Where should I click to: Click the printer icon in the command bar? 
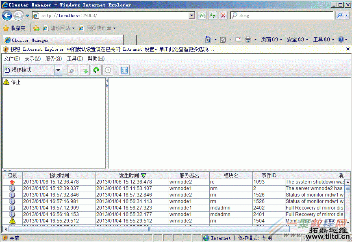click(x=248, y=40)
